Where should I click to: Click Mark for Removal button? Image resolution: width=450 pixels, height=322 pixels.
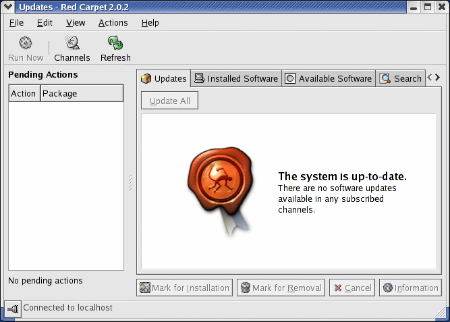[x=281, y=288]
